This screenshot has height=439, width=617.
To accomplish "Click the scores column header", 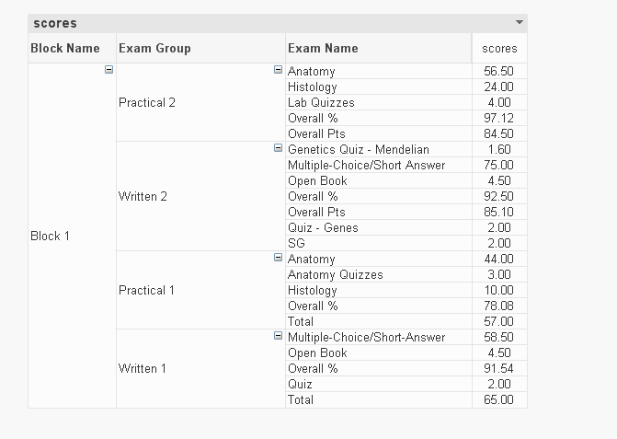I will 499,48.
